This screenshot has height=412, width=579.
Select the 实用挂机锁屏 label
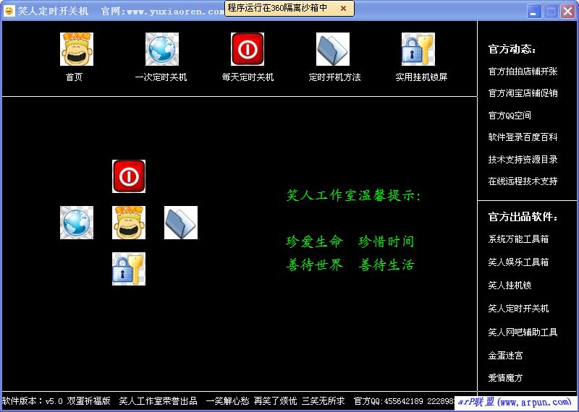tap(421, 77)
